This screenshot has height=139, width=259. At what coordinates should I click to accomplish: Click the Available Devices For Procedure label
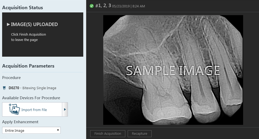31,98
